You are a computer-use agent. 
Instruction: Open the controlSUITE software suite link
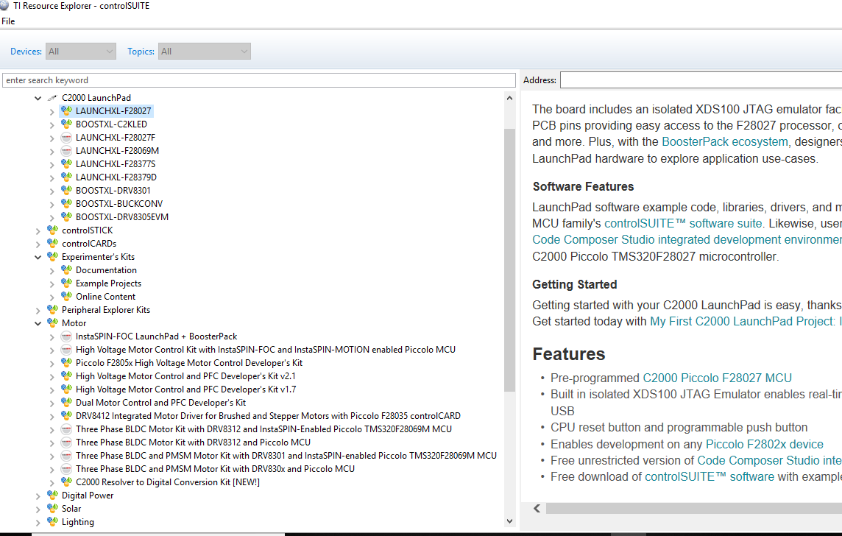coord(682,223)
